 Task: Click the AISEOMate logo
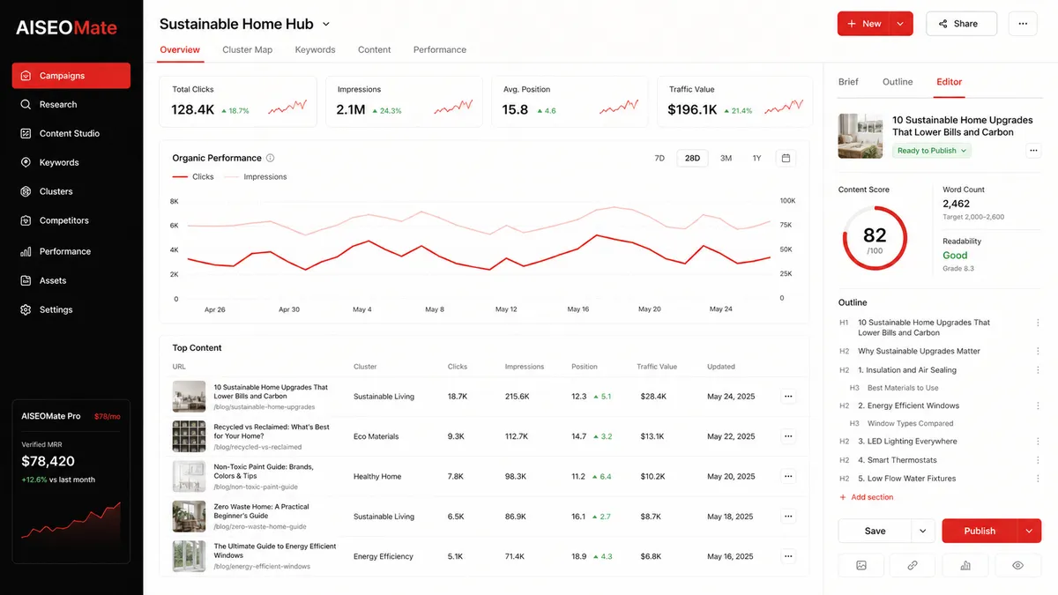[x=66, y=27]
